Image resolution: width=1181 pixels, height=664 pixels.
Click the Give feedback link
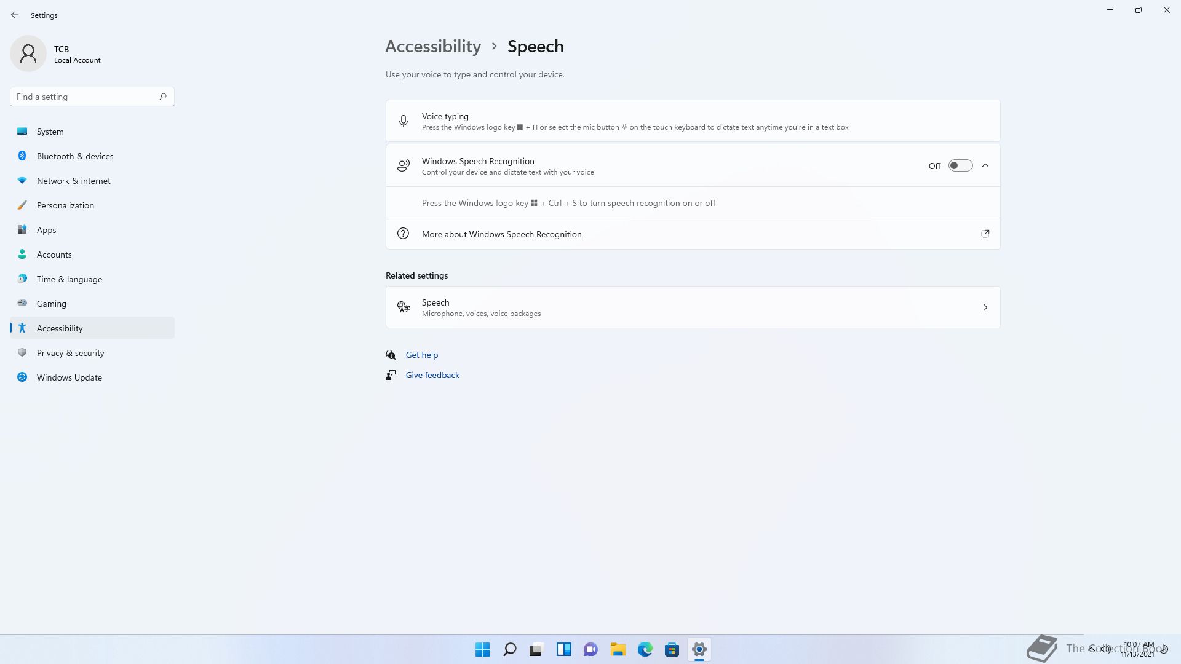tap(432, 375)
